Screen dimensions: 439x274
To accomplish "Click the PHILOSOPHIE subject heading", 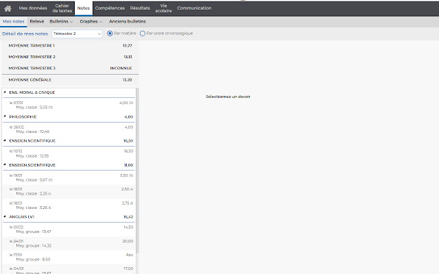I will click(x=23, y=117).
